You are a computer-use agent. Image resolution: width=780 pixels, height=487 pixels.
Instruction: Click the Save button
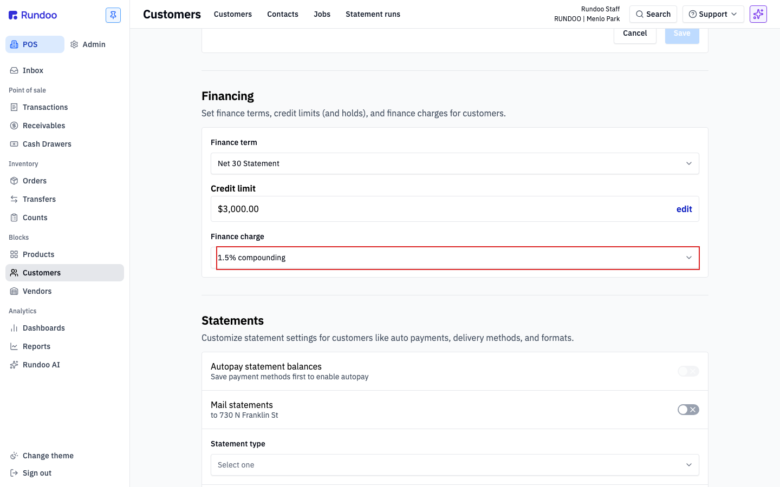[x=682, y=34]
